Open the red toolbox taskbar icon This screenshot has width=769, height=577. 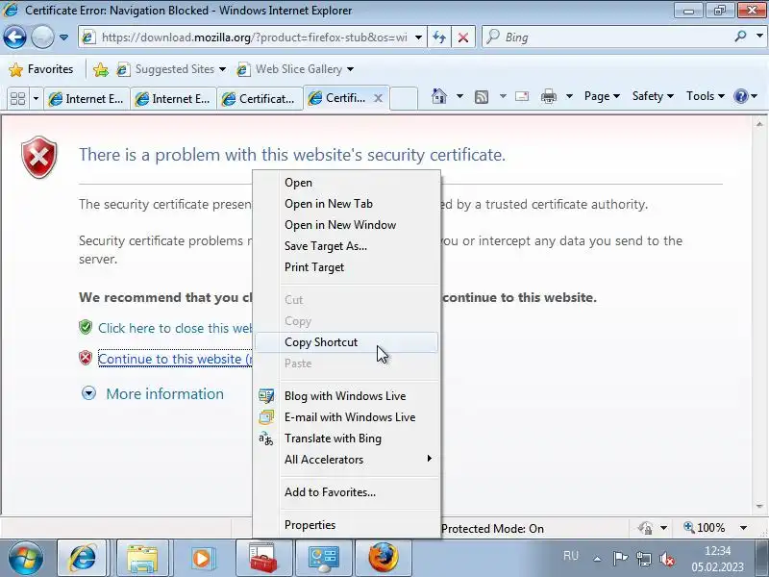pyautogui.click(x=263, y=558)
